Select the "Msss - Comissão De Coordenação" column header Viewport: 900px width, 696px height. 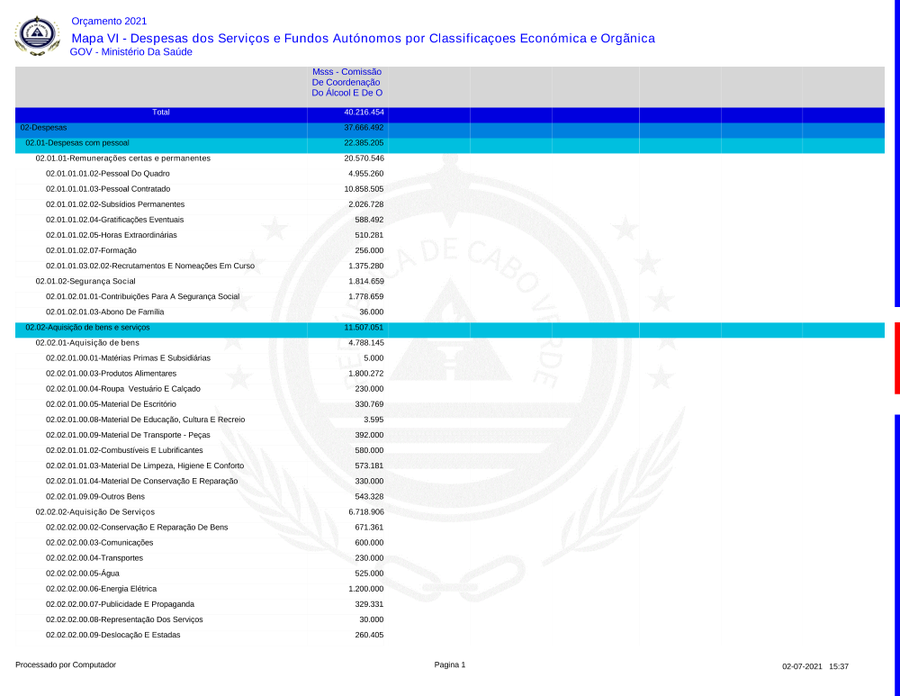point(346,82)
